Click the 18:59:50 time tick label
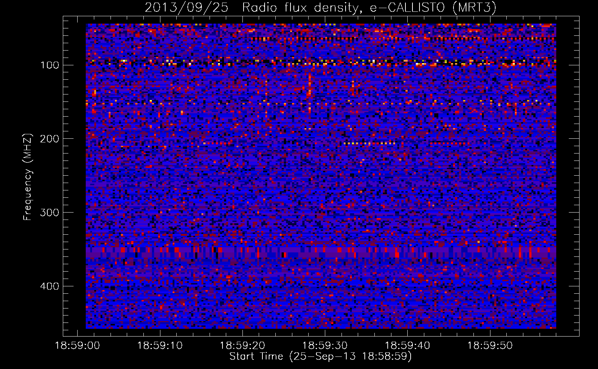This screenshot has width=598, height=369. pyautogui.click(x=490, y=346)
